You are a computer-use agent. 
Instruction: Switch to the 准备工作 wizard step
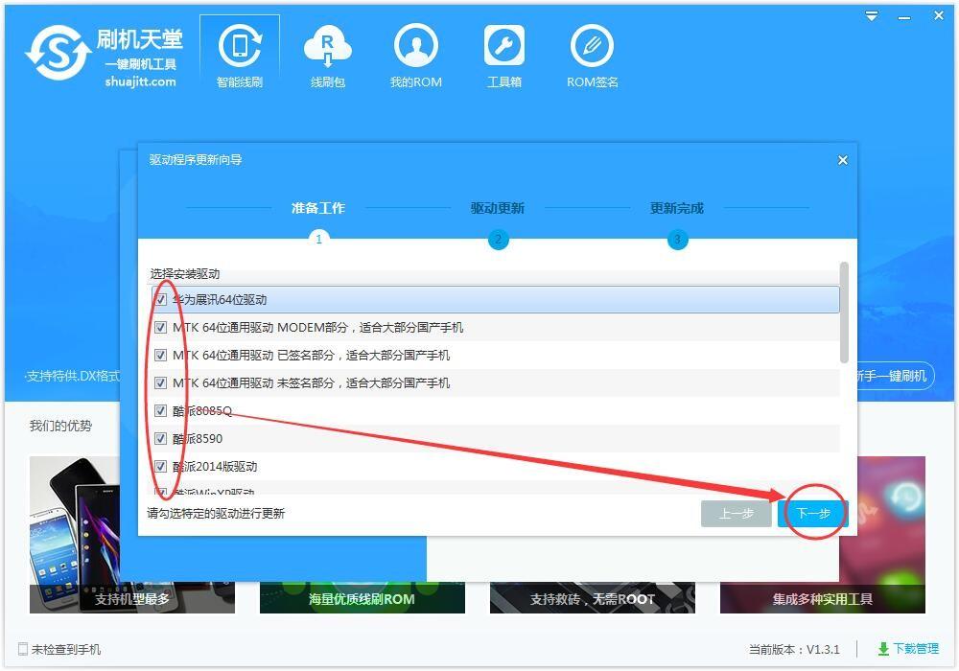(x=317, y=207)
